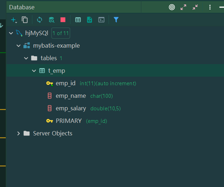Refresh the database with the sync icon

pos(40,20)
